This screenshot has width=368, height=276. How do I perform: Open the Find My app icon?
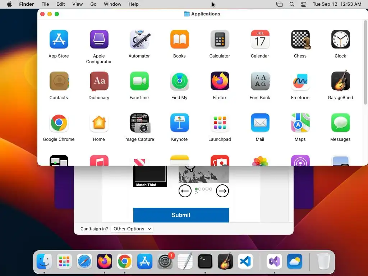pyautogui.click(x=179, y=81)
